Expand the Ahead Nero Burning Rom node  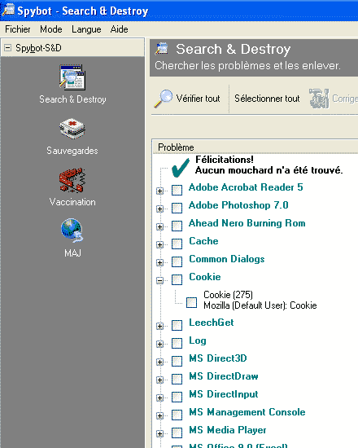pos(159,227)
